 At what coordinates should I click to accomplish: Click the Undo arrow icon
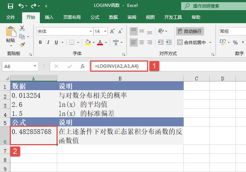tap(21, 6)
